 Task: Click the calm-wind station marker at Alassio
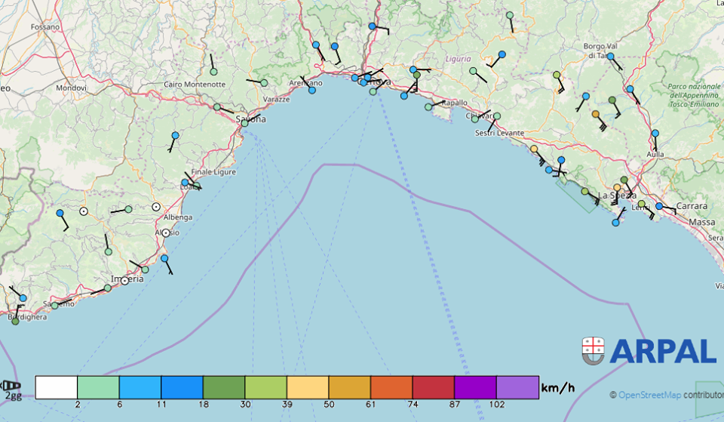(x=166, y=233)
